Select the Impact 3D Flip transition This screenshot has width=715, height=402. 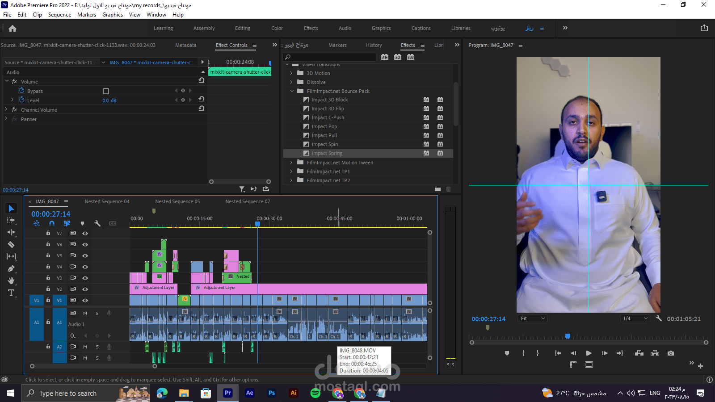pyautogui.click(x=328, y=109)
